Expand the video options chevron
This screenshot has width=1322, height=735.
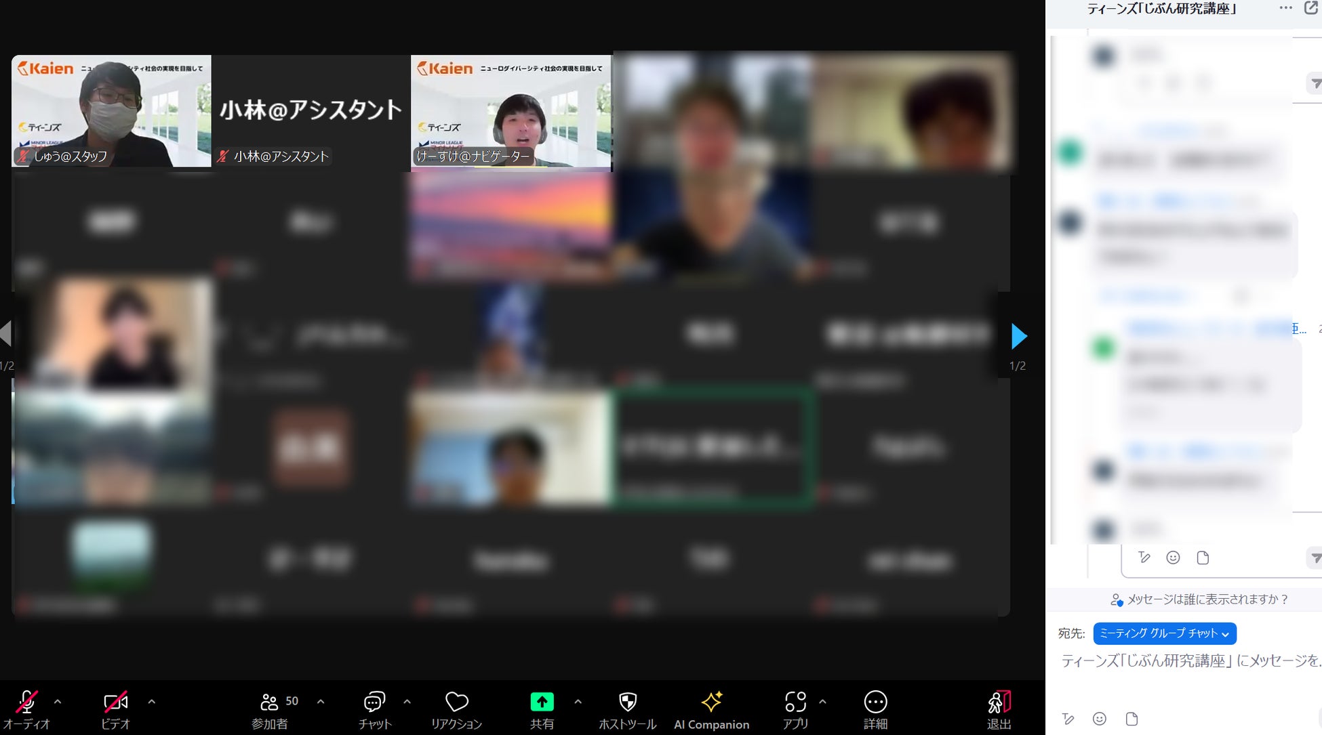[x=152, y=702]
